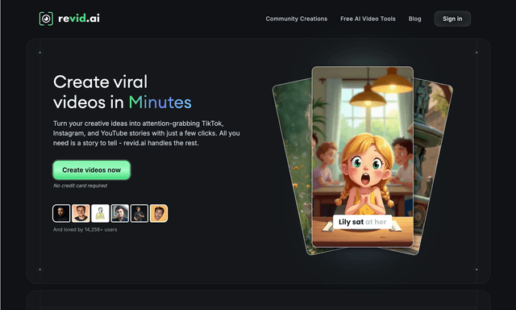The height and width of the screenshot is (310, 516).
Task: Select the fourth user avatar with gray photo
Action: 119,213
